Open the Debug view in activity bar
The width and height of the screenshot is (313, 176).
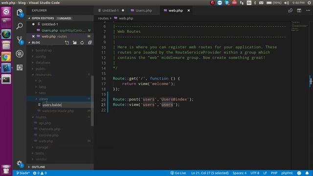click(20, 54)
